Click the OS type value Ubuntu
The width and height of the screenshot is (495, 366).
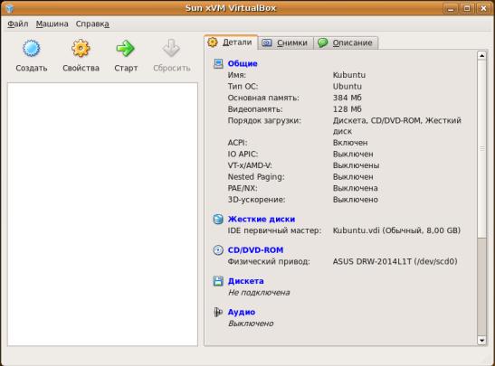point(347,87)
